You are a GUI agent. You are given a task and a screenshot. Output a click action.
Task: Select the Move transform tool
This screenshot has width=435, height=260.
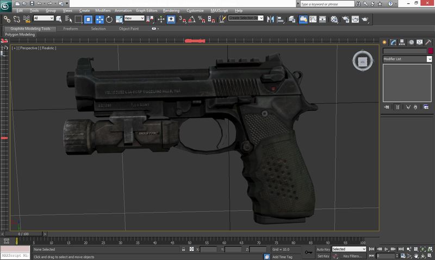tap(100, 19)
